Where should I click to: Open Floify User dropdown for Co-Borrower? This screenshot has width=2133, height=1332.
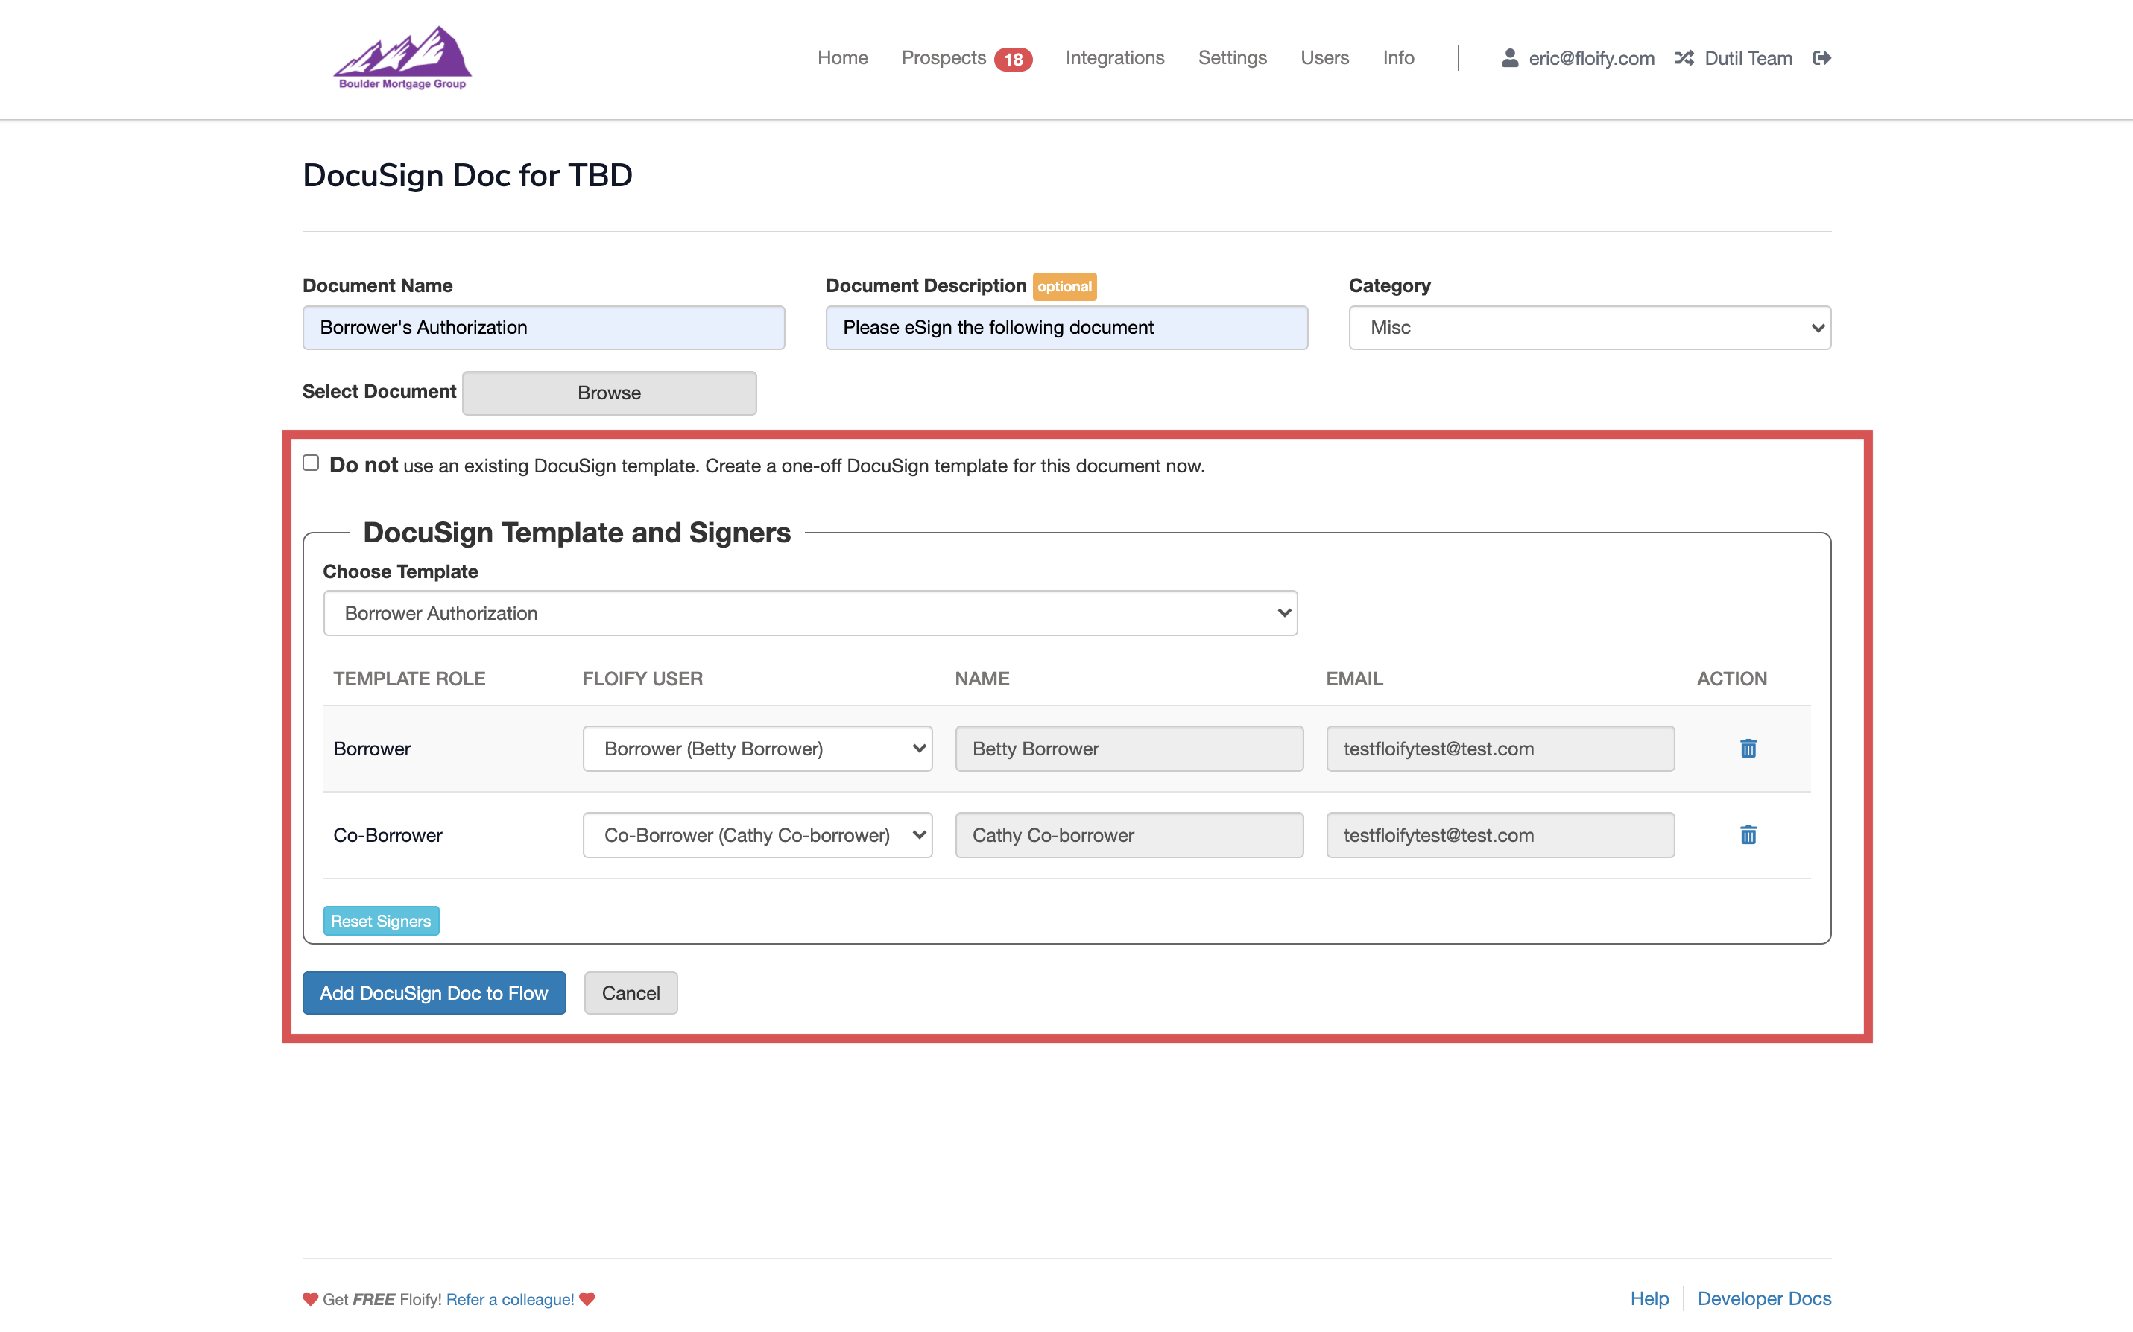click(756, 835)
